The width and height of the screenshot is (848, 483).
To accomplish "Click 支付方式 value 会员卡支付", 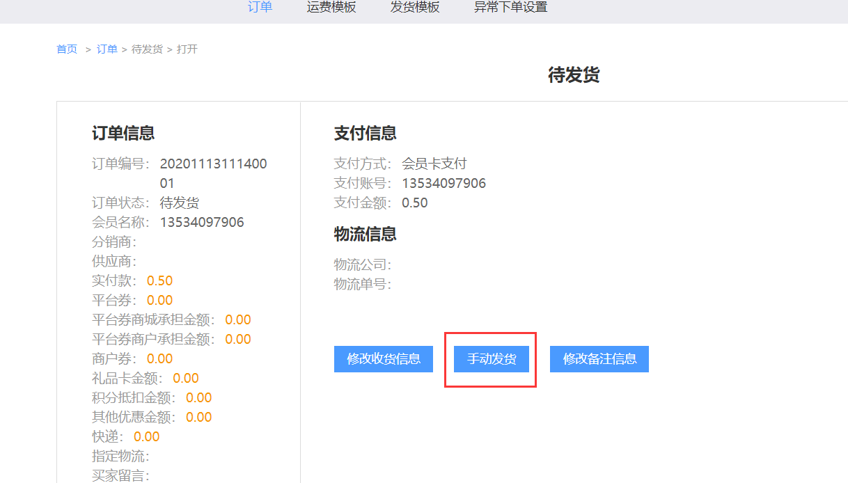I will (x=434, y=164).
